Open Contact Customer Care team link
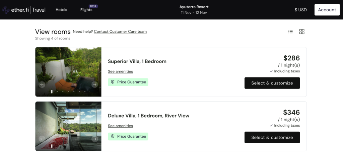 point(120,31)
